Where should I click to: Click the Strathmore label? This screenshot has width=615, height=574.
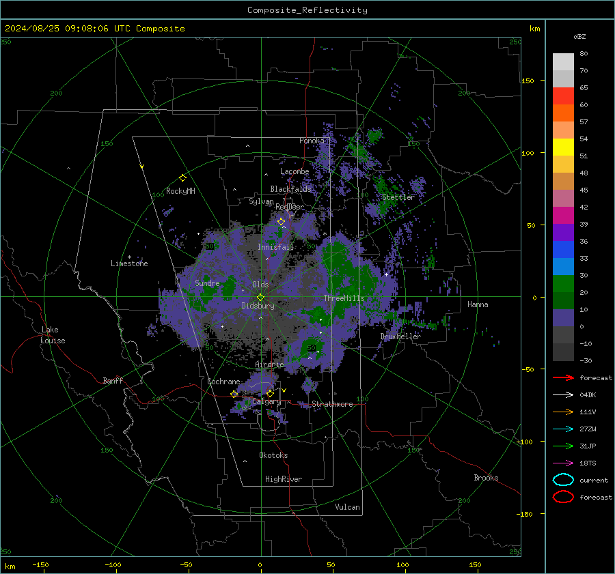click(x=332, y=404)
